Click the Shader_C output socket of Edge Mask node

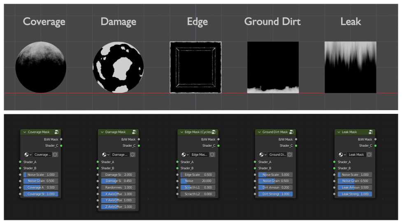218,145
